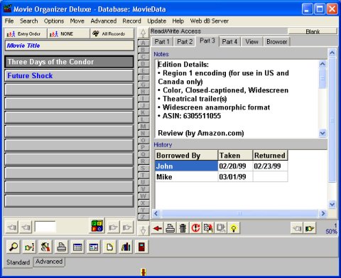The image size is (341, 278).
Task: Select the Future Shock record
Action: coord(69,76)
